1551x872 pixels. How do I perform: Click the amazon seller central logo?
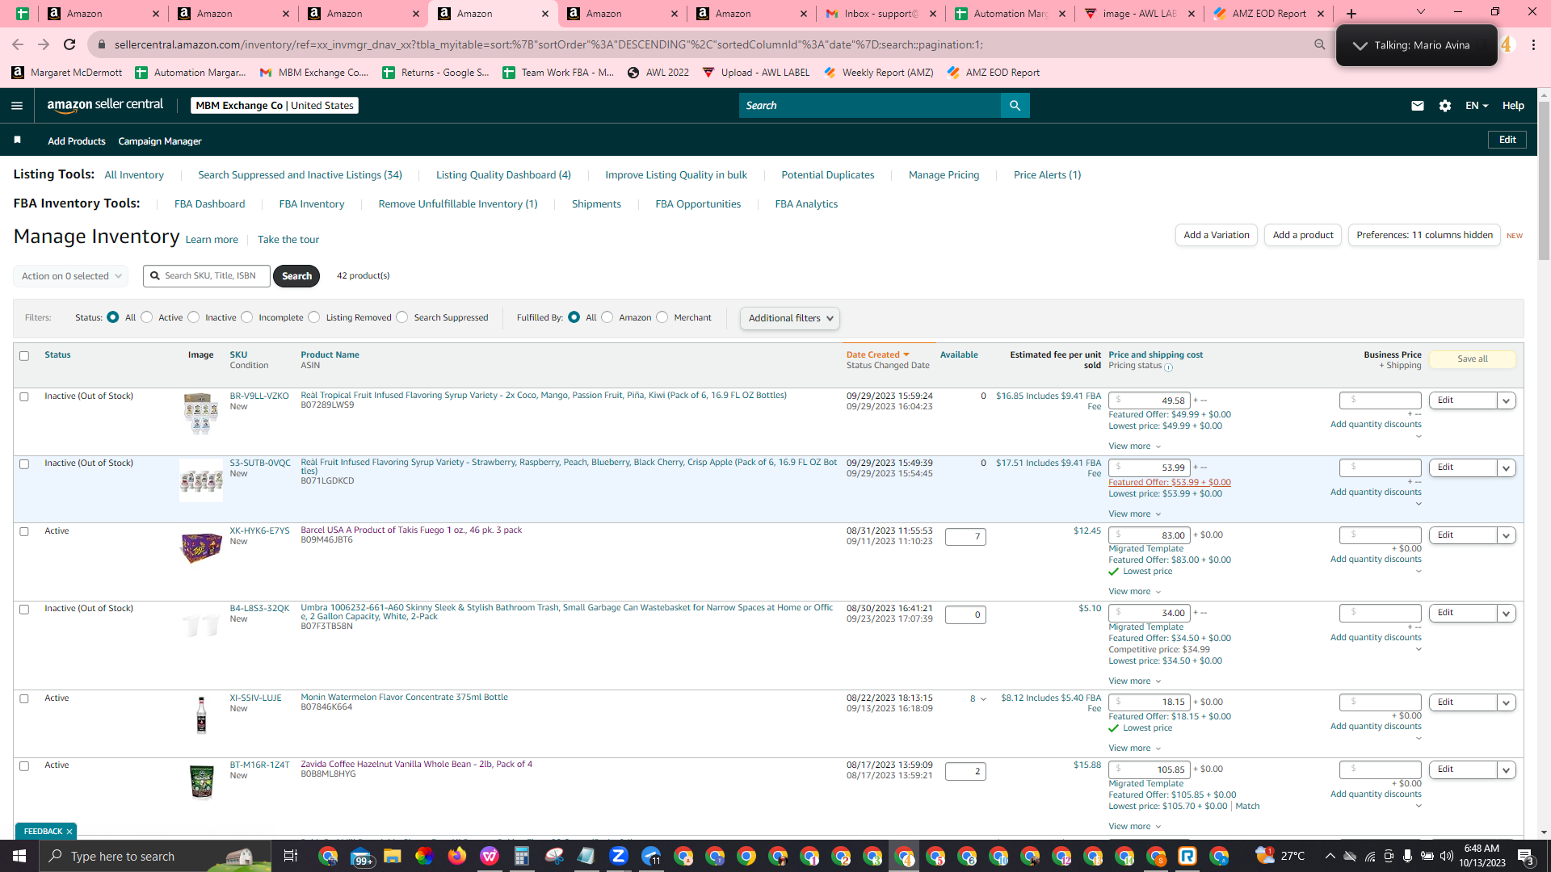tap(105, 105)
